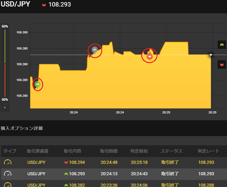Click the gauge icon in the 108.294 row
The image size is (227, 187).
[8, 162]
